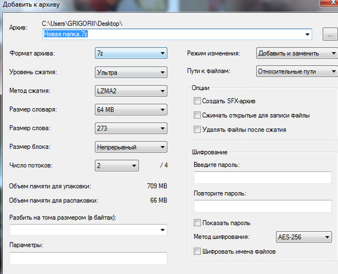Open the 'Размер словаря' 64 MB dropdown
Viewport: 338px width, 274px height.
(x=131, y=109)
